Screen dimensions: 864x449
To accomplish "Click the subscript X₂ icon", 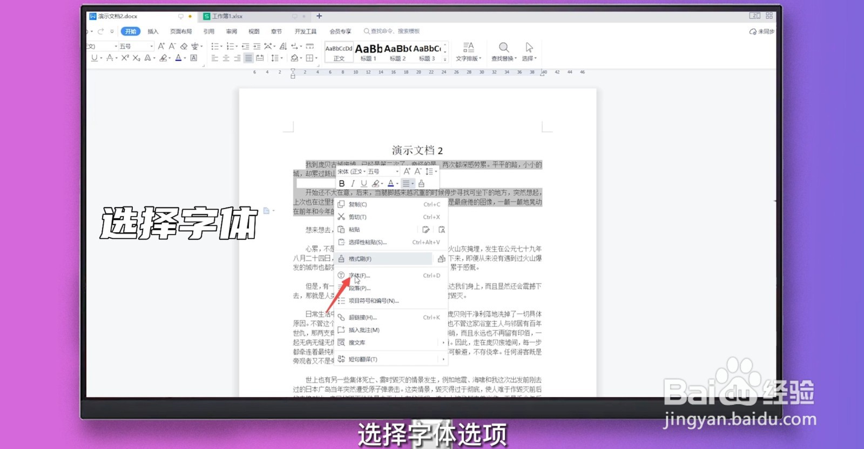I will 136,58.
